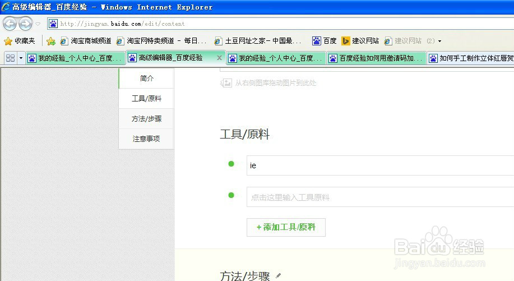Open 土豆网址之家 favorite link
The height and width of the screenshot is (281, 514).
tap(257, 40)
